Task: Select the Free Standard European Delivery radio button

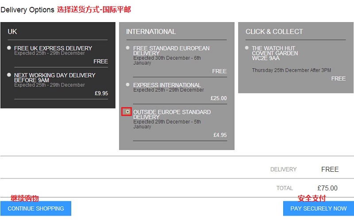Action: [128, 48]
